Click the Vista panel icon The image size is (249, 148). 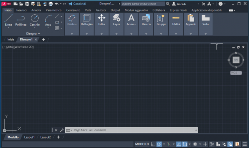click(x=205, y=18)
